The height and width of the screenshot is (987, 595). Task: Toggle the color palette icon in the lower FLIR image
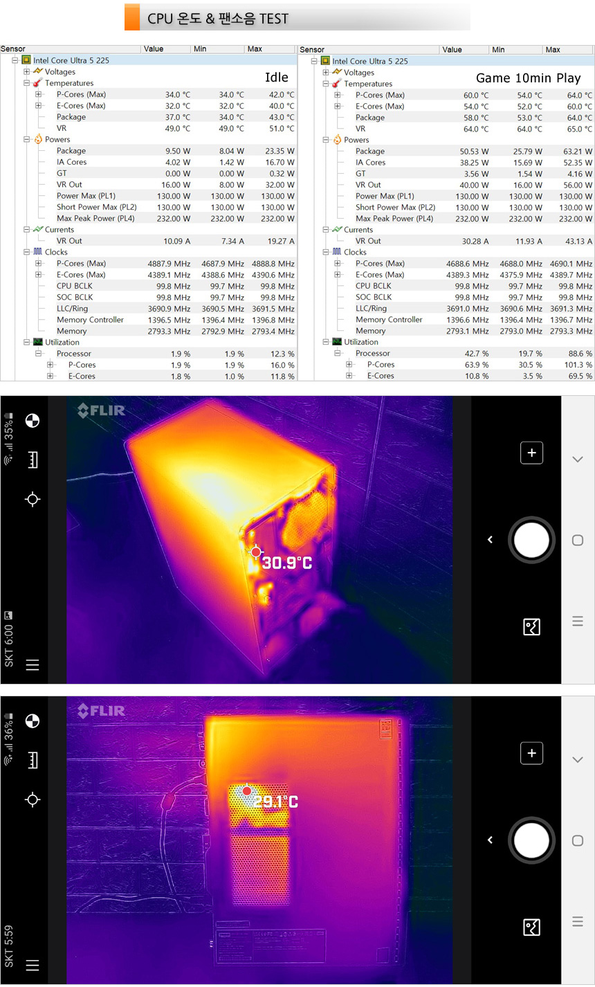32,721
